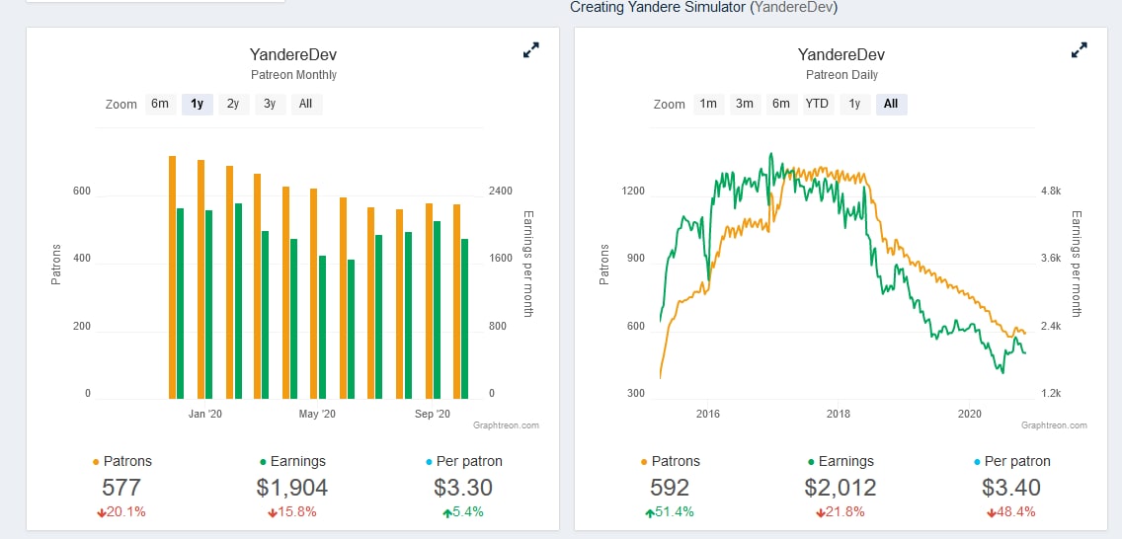This screenshot has height=539, width=1122.
Task: Select the 2400 earnings axis label
Action: (500, 192)
